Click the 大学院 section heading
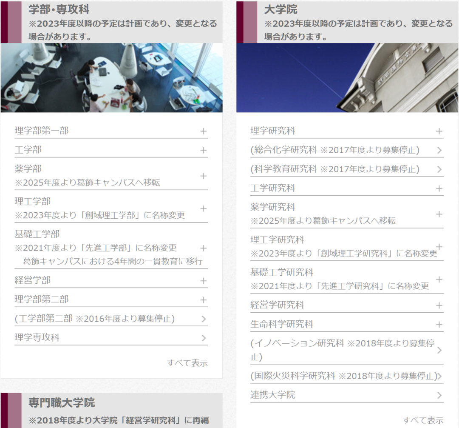 click(x=280, y=9)
